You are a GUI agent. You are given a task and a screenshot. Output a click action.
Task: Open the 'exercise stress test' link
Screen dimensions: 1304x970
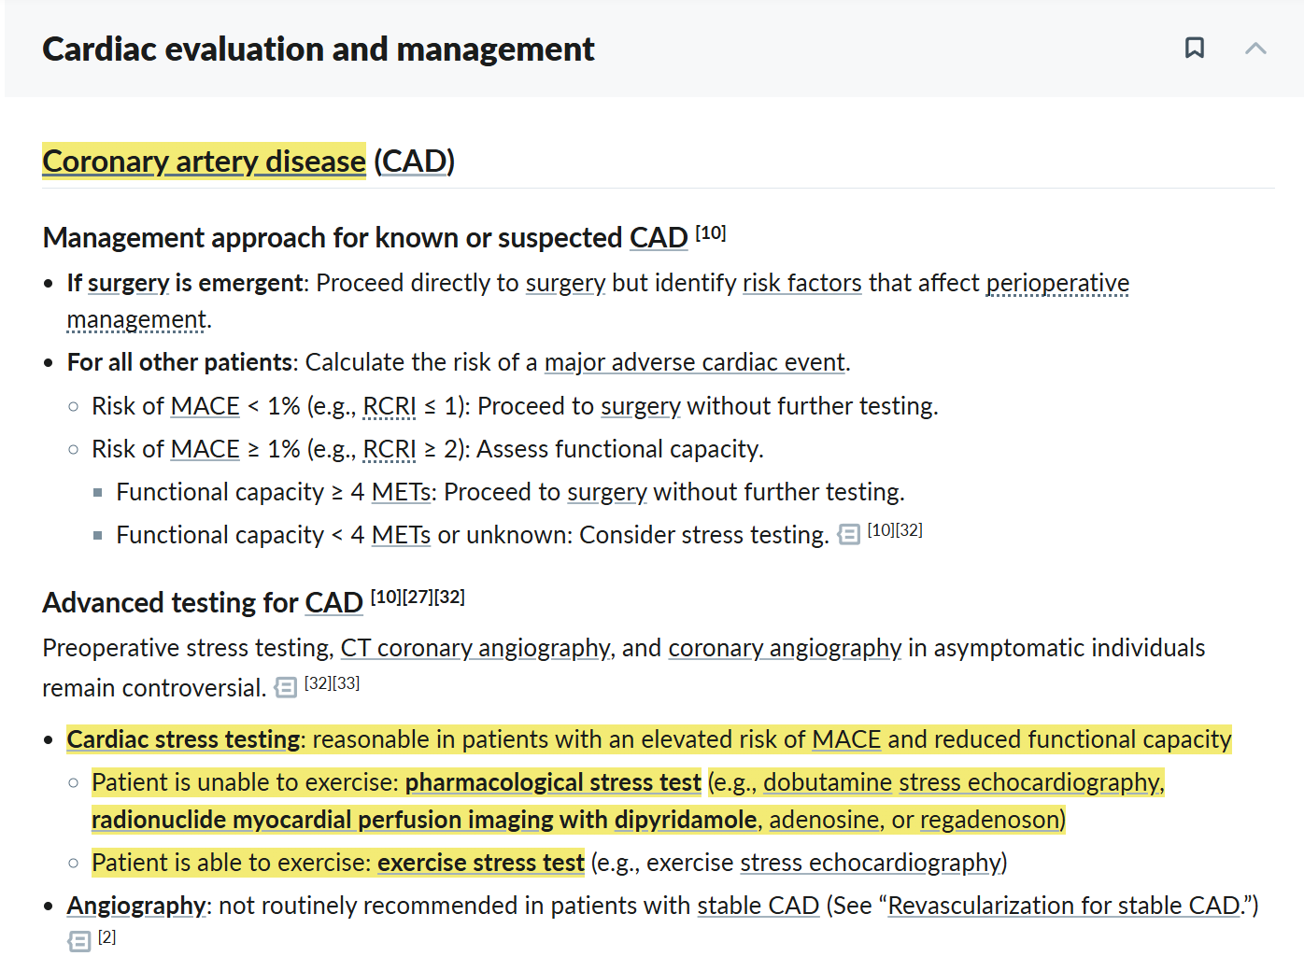tap(480, 863)
